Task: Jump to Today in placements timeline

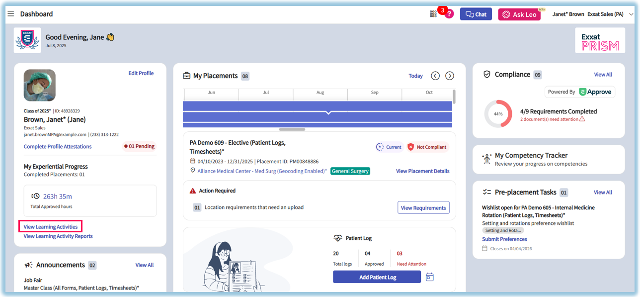Action: [415, 76]
